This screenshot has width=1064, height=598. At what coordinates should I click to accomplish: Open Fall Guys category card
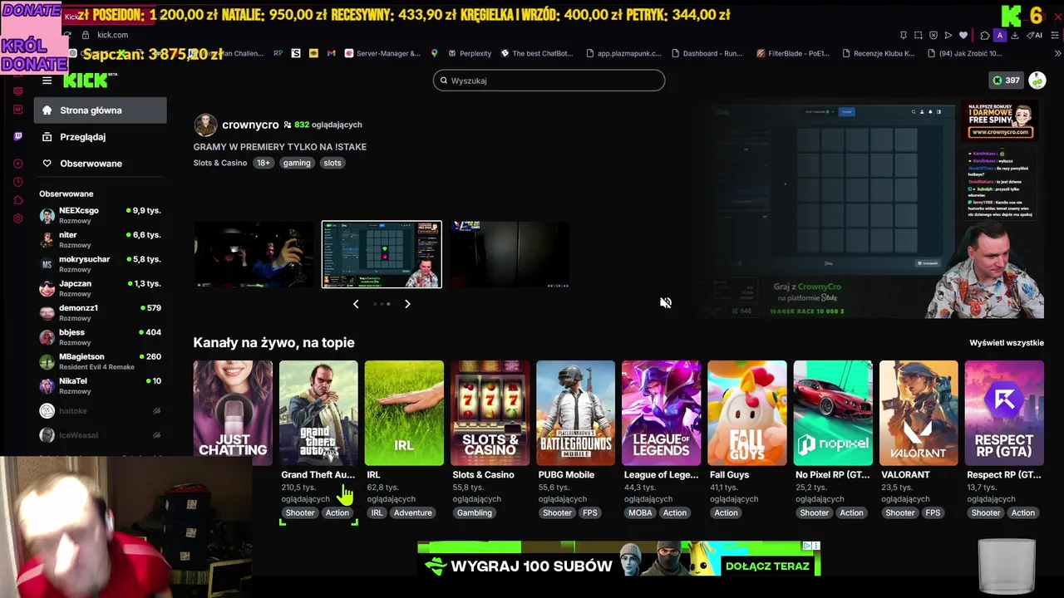[746, 413]
